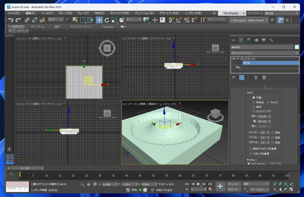Collapse the ディスプレイス modifier tree arrow
The image size is (304, 197).
tap(238, 59)
